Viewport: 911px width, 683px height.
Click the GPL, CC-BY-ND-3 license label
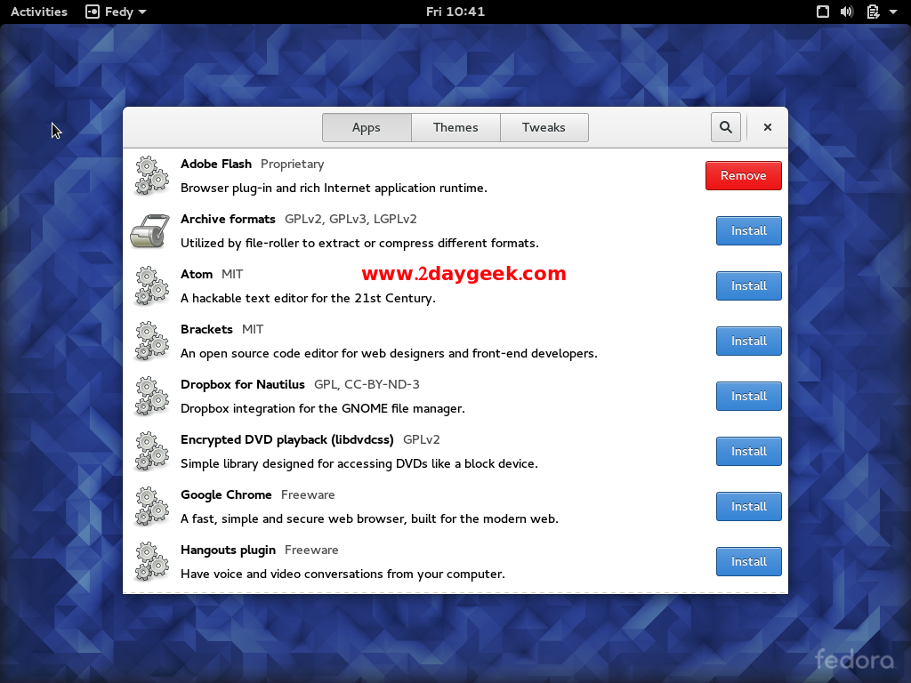click(x=367, y=384)
